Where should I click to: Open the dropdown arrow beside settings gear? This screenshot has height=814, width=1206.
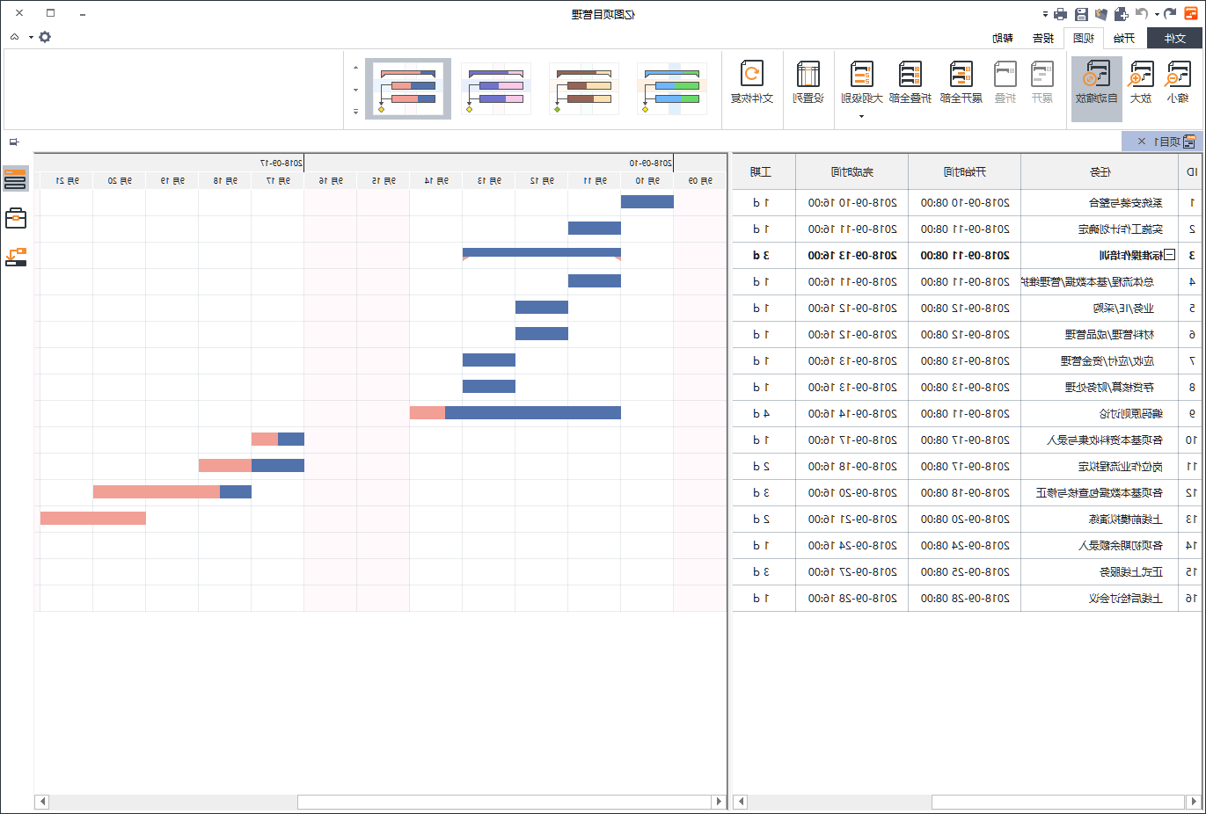[31, 37]
